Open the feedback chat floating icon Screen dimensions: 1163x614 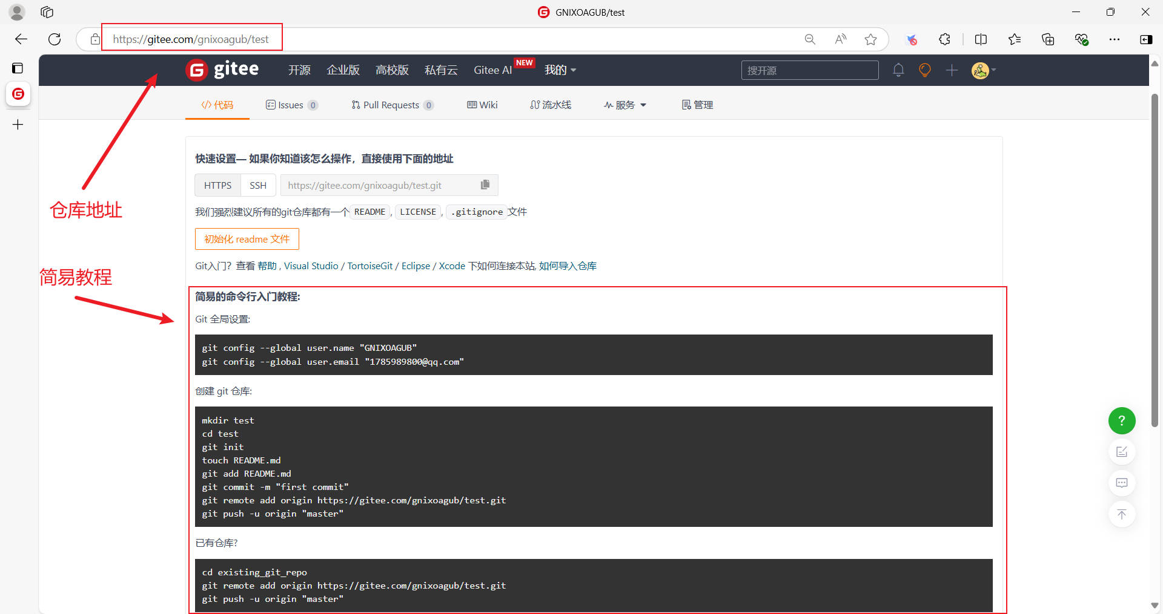coord(1121,483)
